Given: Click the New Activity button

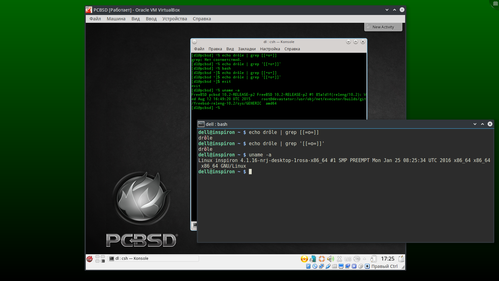Looking at the screenshot, I should click(x=383, y=27).
